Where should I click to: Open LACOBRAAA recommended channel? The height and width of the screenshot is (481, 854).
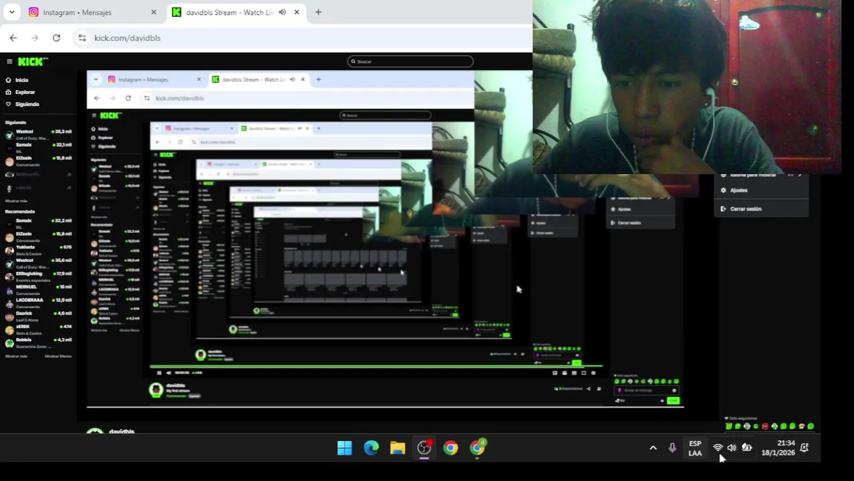point(39,303)
